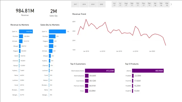This screenshot has width=182, height=102.
Task: Pick the Aug 17 month tile
Action: pyautogui.click(x=126, y=4)
